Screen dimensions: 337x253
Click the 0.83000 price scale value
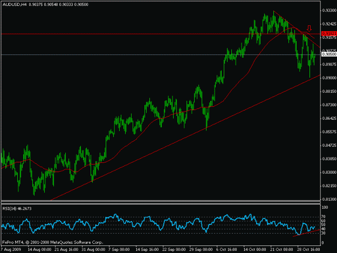click(x=329, y=173)
